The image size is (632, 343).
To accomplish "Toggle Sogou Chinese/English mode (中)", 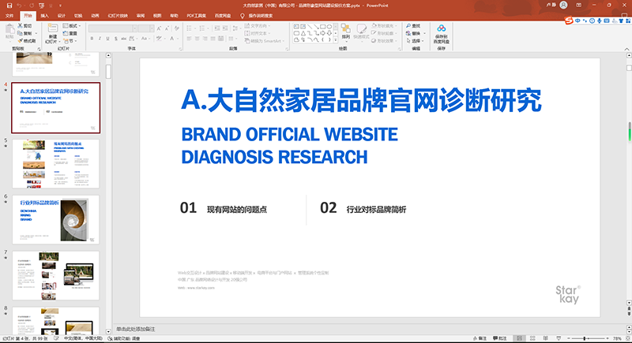I will [577, 21].
